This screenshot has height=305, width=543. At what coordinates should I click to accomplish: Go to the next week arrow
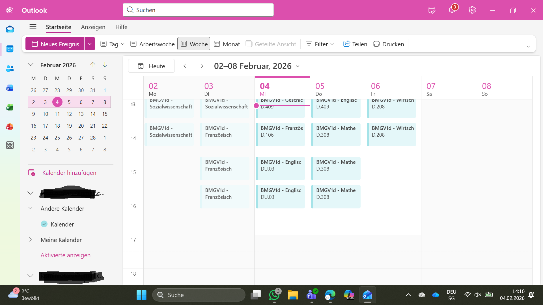(x=202, y=66)
